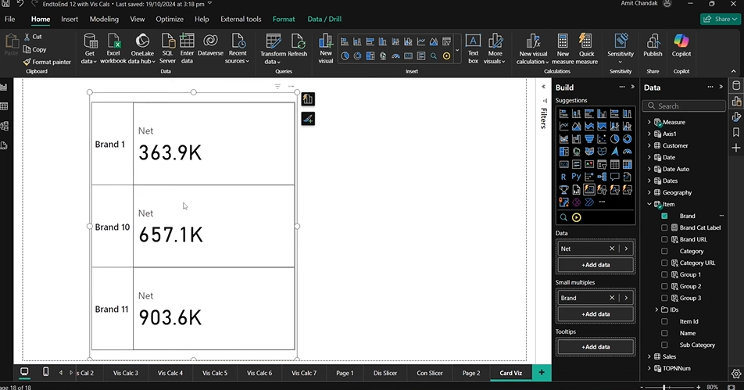This screenshot has width=744, height=390.
Task: Check the Brand Cat Label field
Action: click(x=664, y=227)
